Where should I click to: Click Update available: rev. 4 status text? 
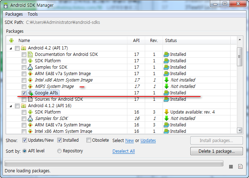coord(192,112)
